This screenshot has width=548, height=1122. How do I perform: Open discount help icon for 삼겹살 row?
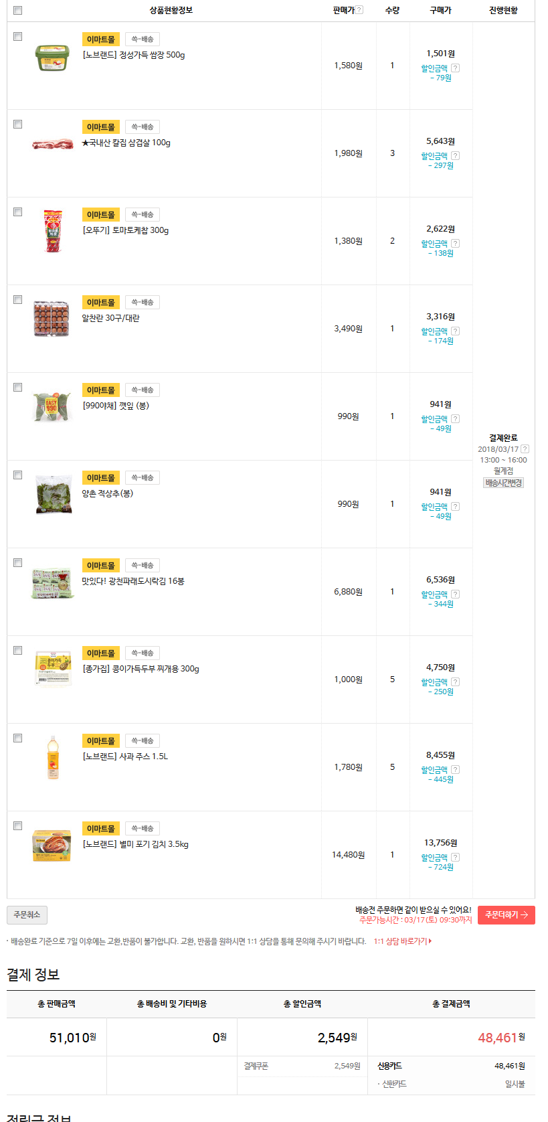[x=455, y=156]
